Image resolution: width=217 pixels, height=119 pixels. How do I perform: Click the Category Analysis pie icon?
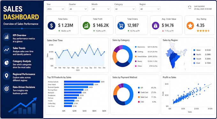[6, 63]
